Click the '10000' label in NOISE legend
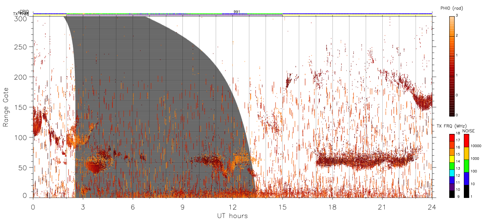Screen dimensions: 486x224 click(476, 146)
